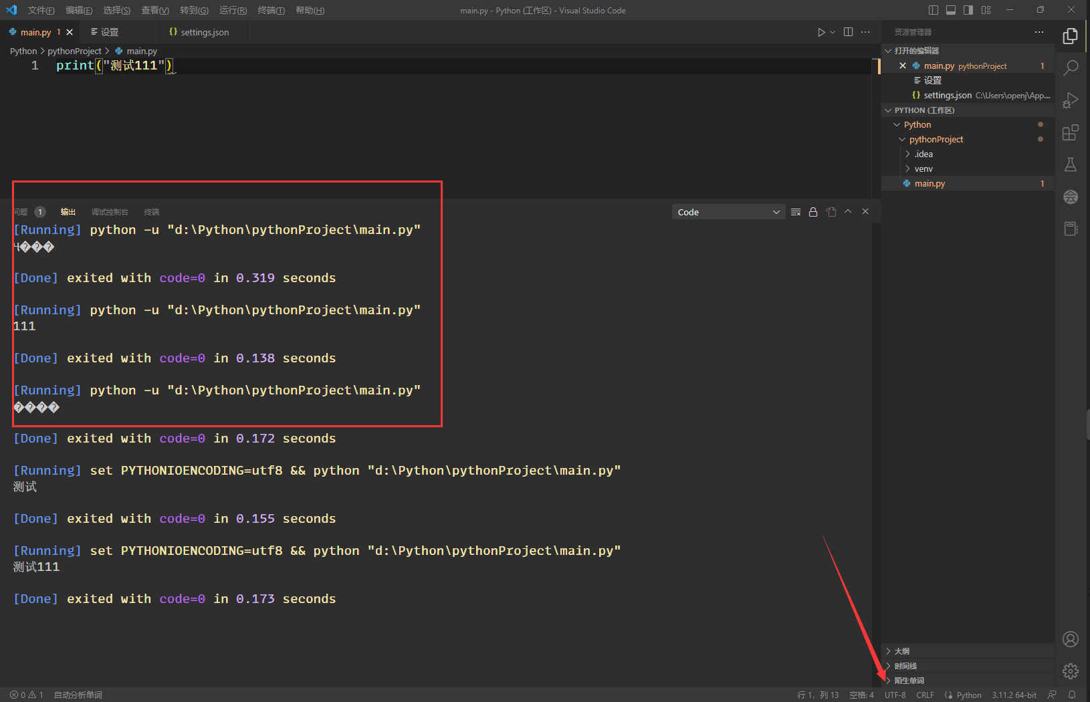Clear the output panel
The width and height of the screenshot is (1090, 702).
click(796, 212)
